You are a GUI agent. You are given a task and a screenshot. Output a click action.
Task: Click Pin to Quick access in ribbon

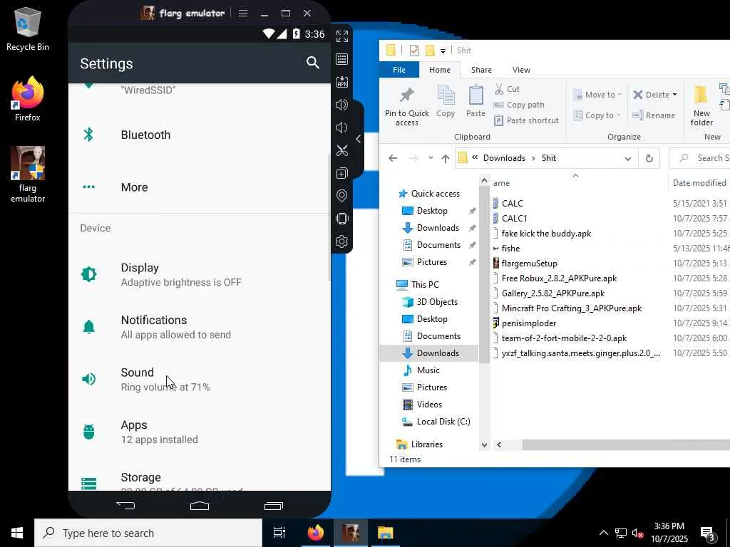(x=407, y=106)
